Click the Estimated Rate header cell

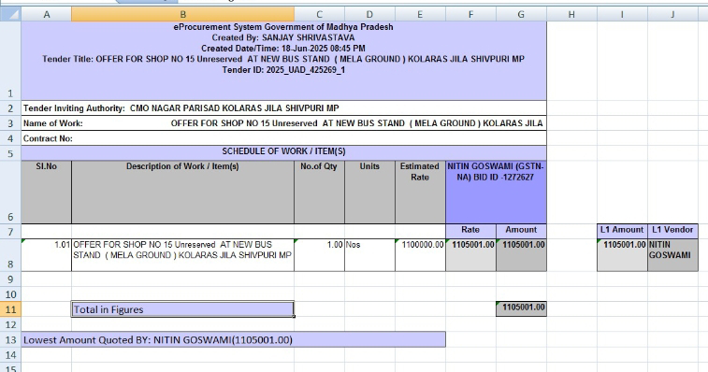(x=420, y=193)
